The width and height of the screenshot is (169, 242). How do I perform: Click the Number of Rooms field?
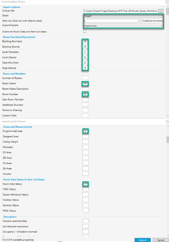(85, 78)
